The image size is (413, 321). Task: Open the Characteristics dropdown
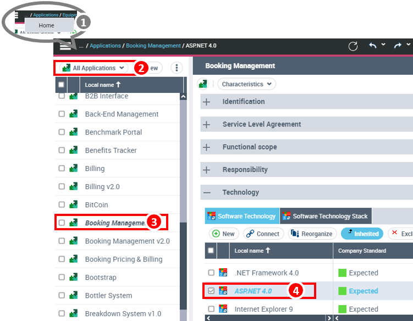point(246,84)
